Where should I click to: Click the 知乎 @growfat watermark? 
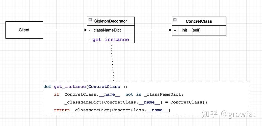(228, 114)
